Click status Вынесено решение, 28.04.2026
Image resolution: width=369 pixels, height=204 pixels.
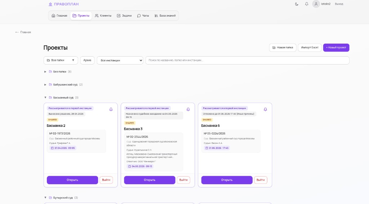pyautogui.click(x=66, y=114)
